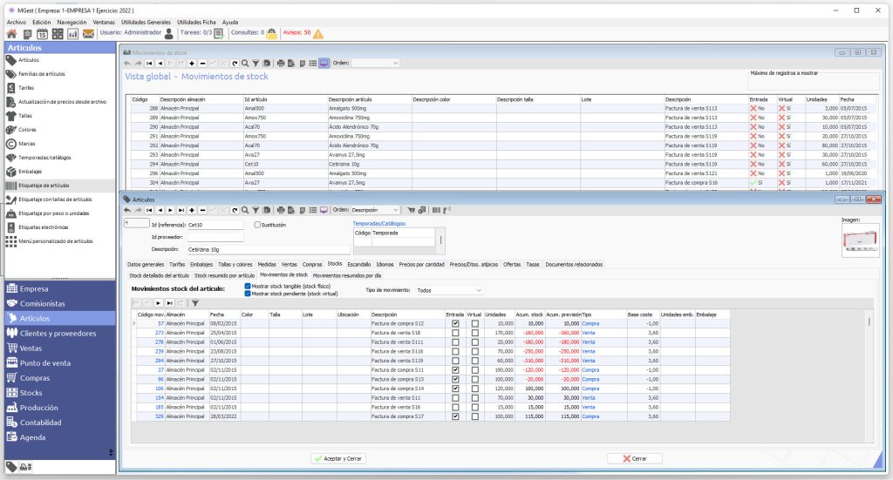Screen dimensions: 893x480
Task: Click the undo arrow in the Artículos window toolbar
Action: coord(127,210)
